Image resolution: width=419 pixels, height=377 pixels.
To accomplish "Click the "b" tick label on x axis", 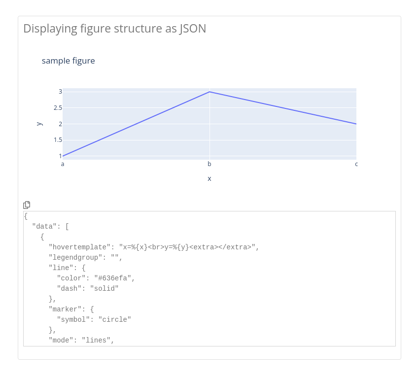I will (209, 164).
